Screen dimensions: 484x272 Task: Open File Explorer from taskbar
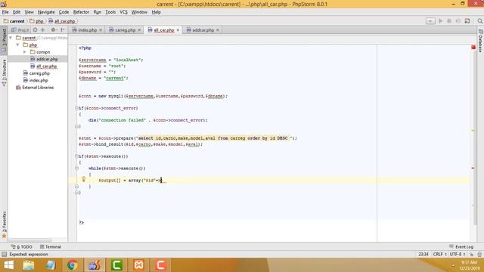[29, 265]
